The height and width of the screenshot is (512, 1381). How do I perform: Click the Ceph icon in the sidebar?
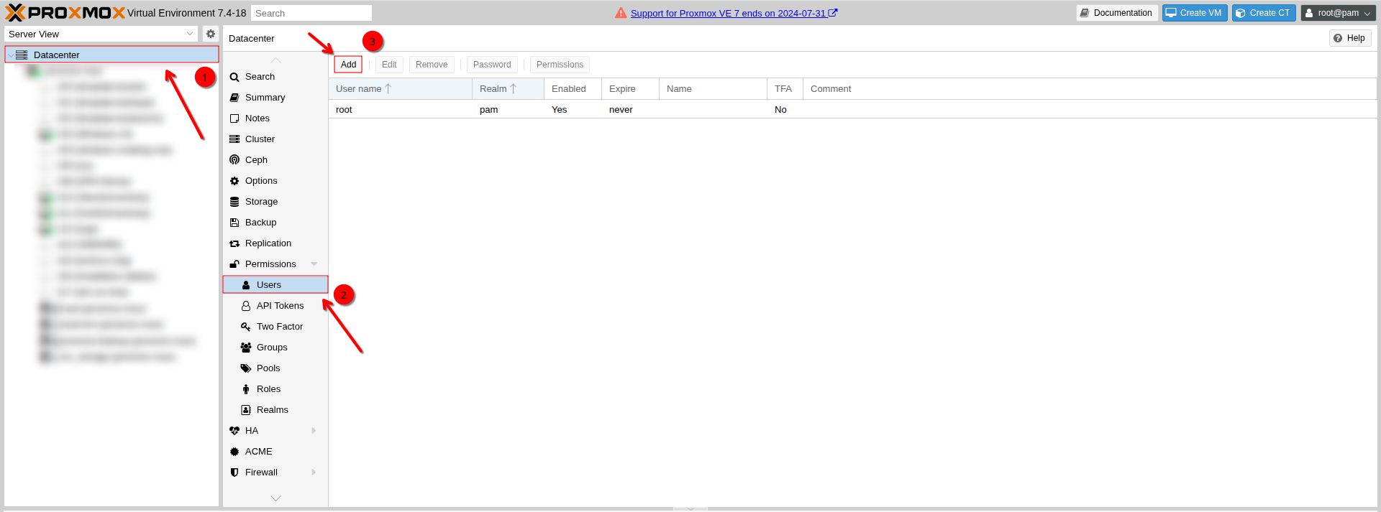click(234, 160)
